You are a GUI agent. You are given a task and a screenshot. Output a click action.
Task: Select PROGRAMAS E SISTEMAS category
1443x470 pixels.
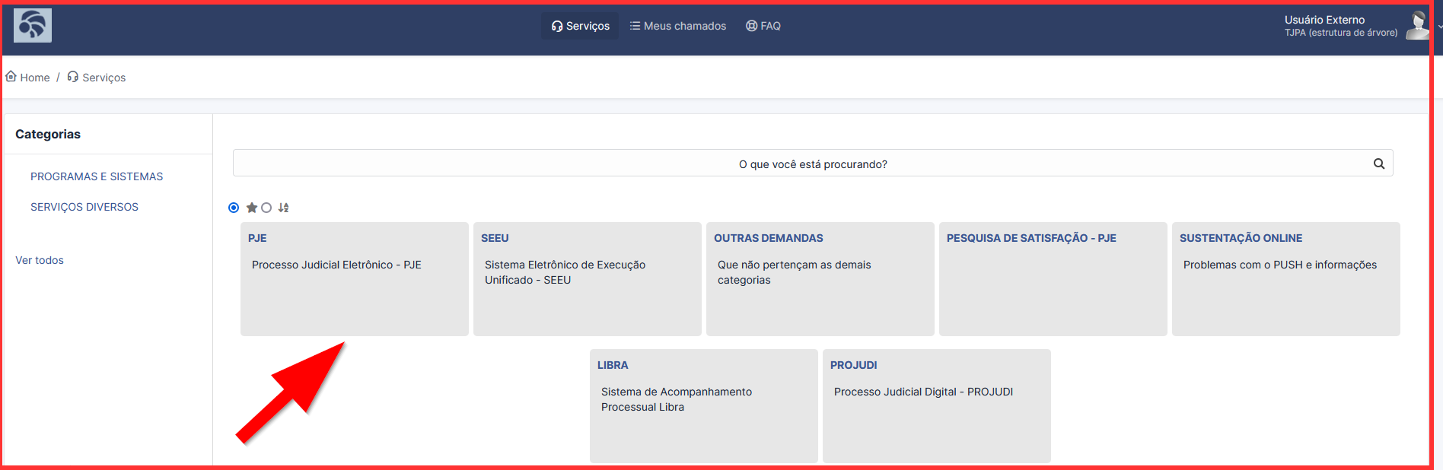point(97,176)
